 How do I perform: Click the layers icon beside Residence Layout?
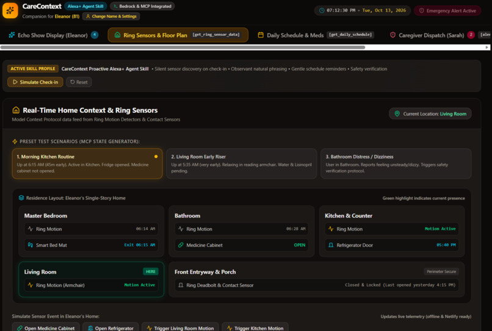click(21, 198)
